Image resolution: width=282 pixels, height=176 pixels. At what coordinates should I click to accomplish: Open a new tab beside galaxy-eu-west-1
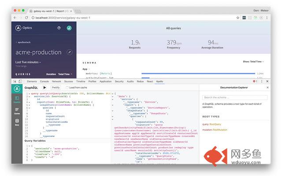pos(78,11)
